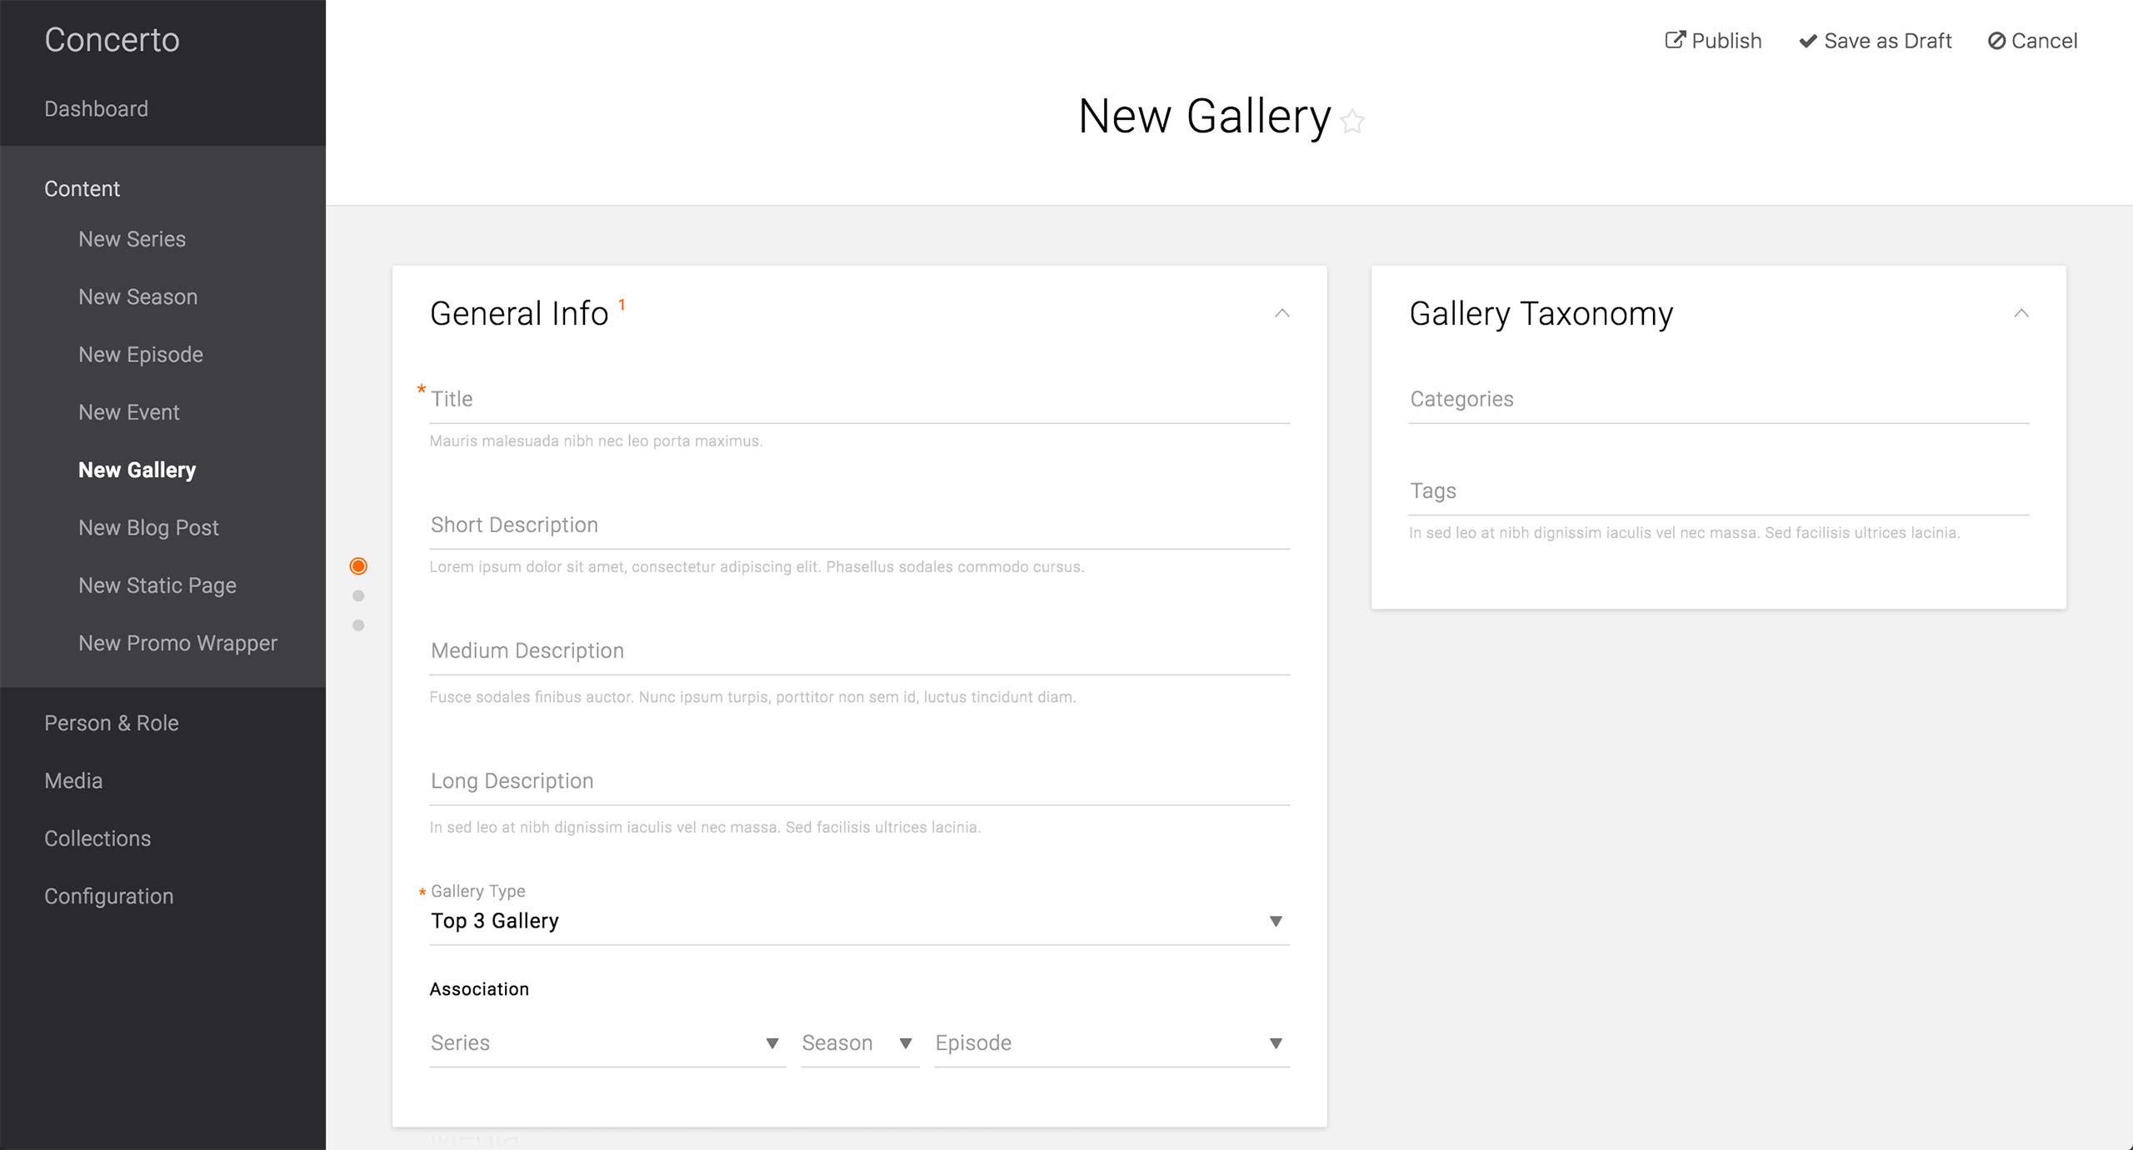Screen dimensions: 2133x1150
Task: Jump to second section indicator dot
Action: [358, 595]
